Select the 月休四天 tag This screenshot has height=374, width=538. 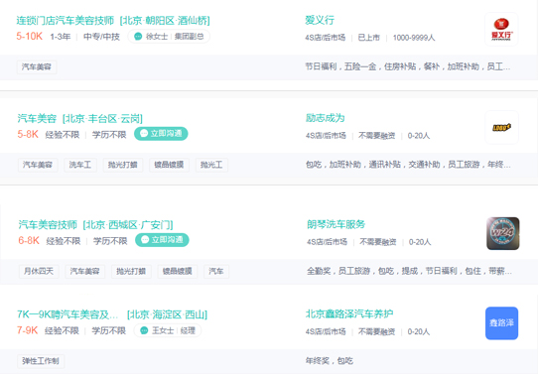click(39, 272)
